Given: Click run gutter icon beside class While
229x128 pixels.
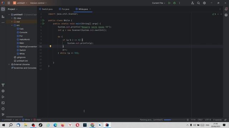Looking at the screenshot, I should 43,20.
